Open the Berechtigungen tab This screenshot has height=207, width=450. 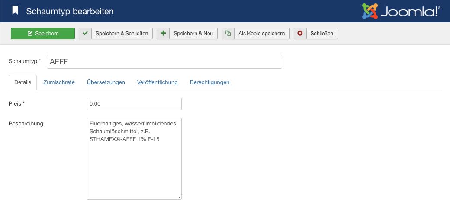209,82
